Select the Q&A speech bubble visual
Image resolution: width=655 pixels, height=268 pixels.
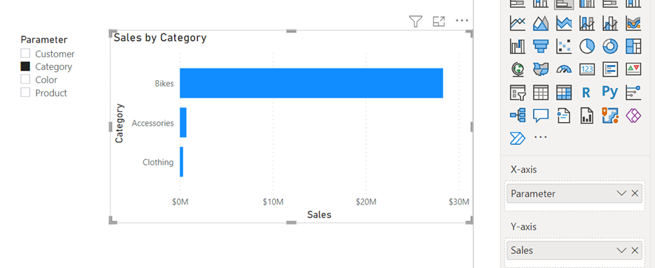point(540,115)
